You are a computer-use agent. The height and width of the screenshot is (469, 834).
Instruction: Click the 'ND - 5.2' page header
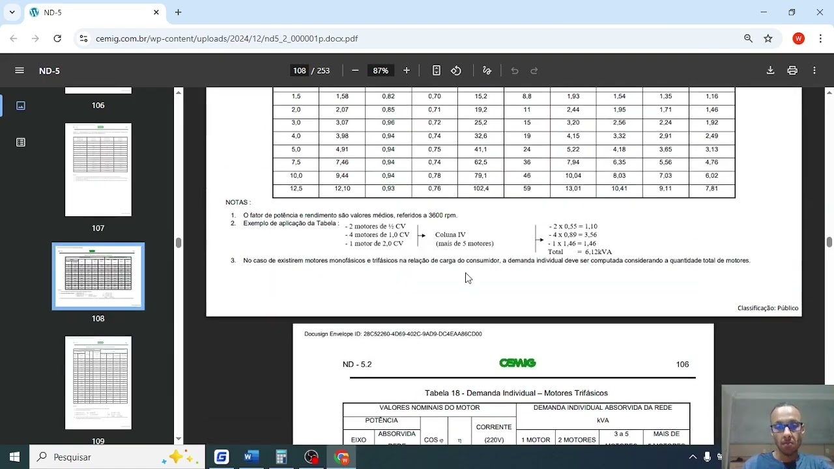click(x=357, y=364)
